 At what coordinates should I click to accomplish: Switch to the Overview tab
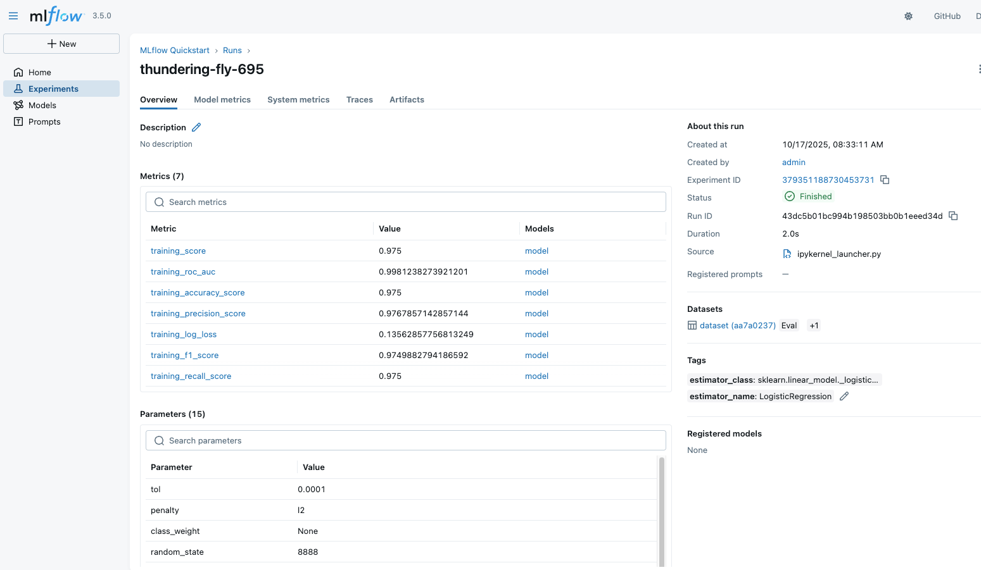point(158,99)
